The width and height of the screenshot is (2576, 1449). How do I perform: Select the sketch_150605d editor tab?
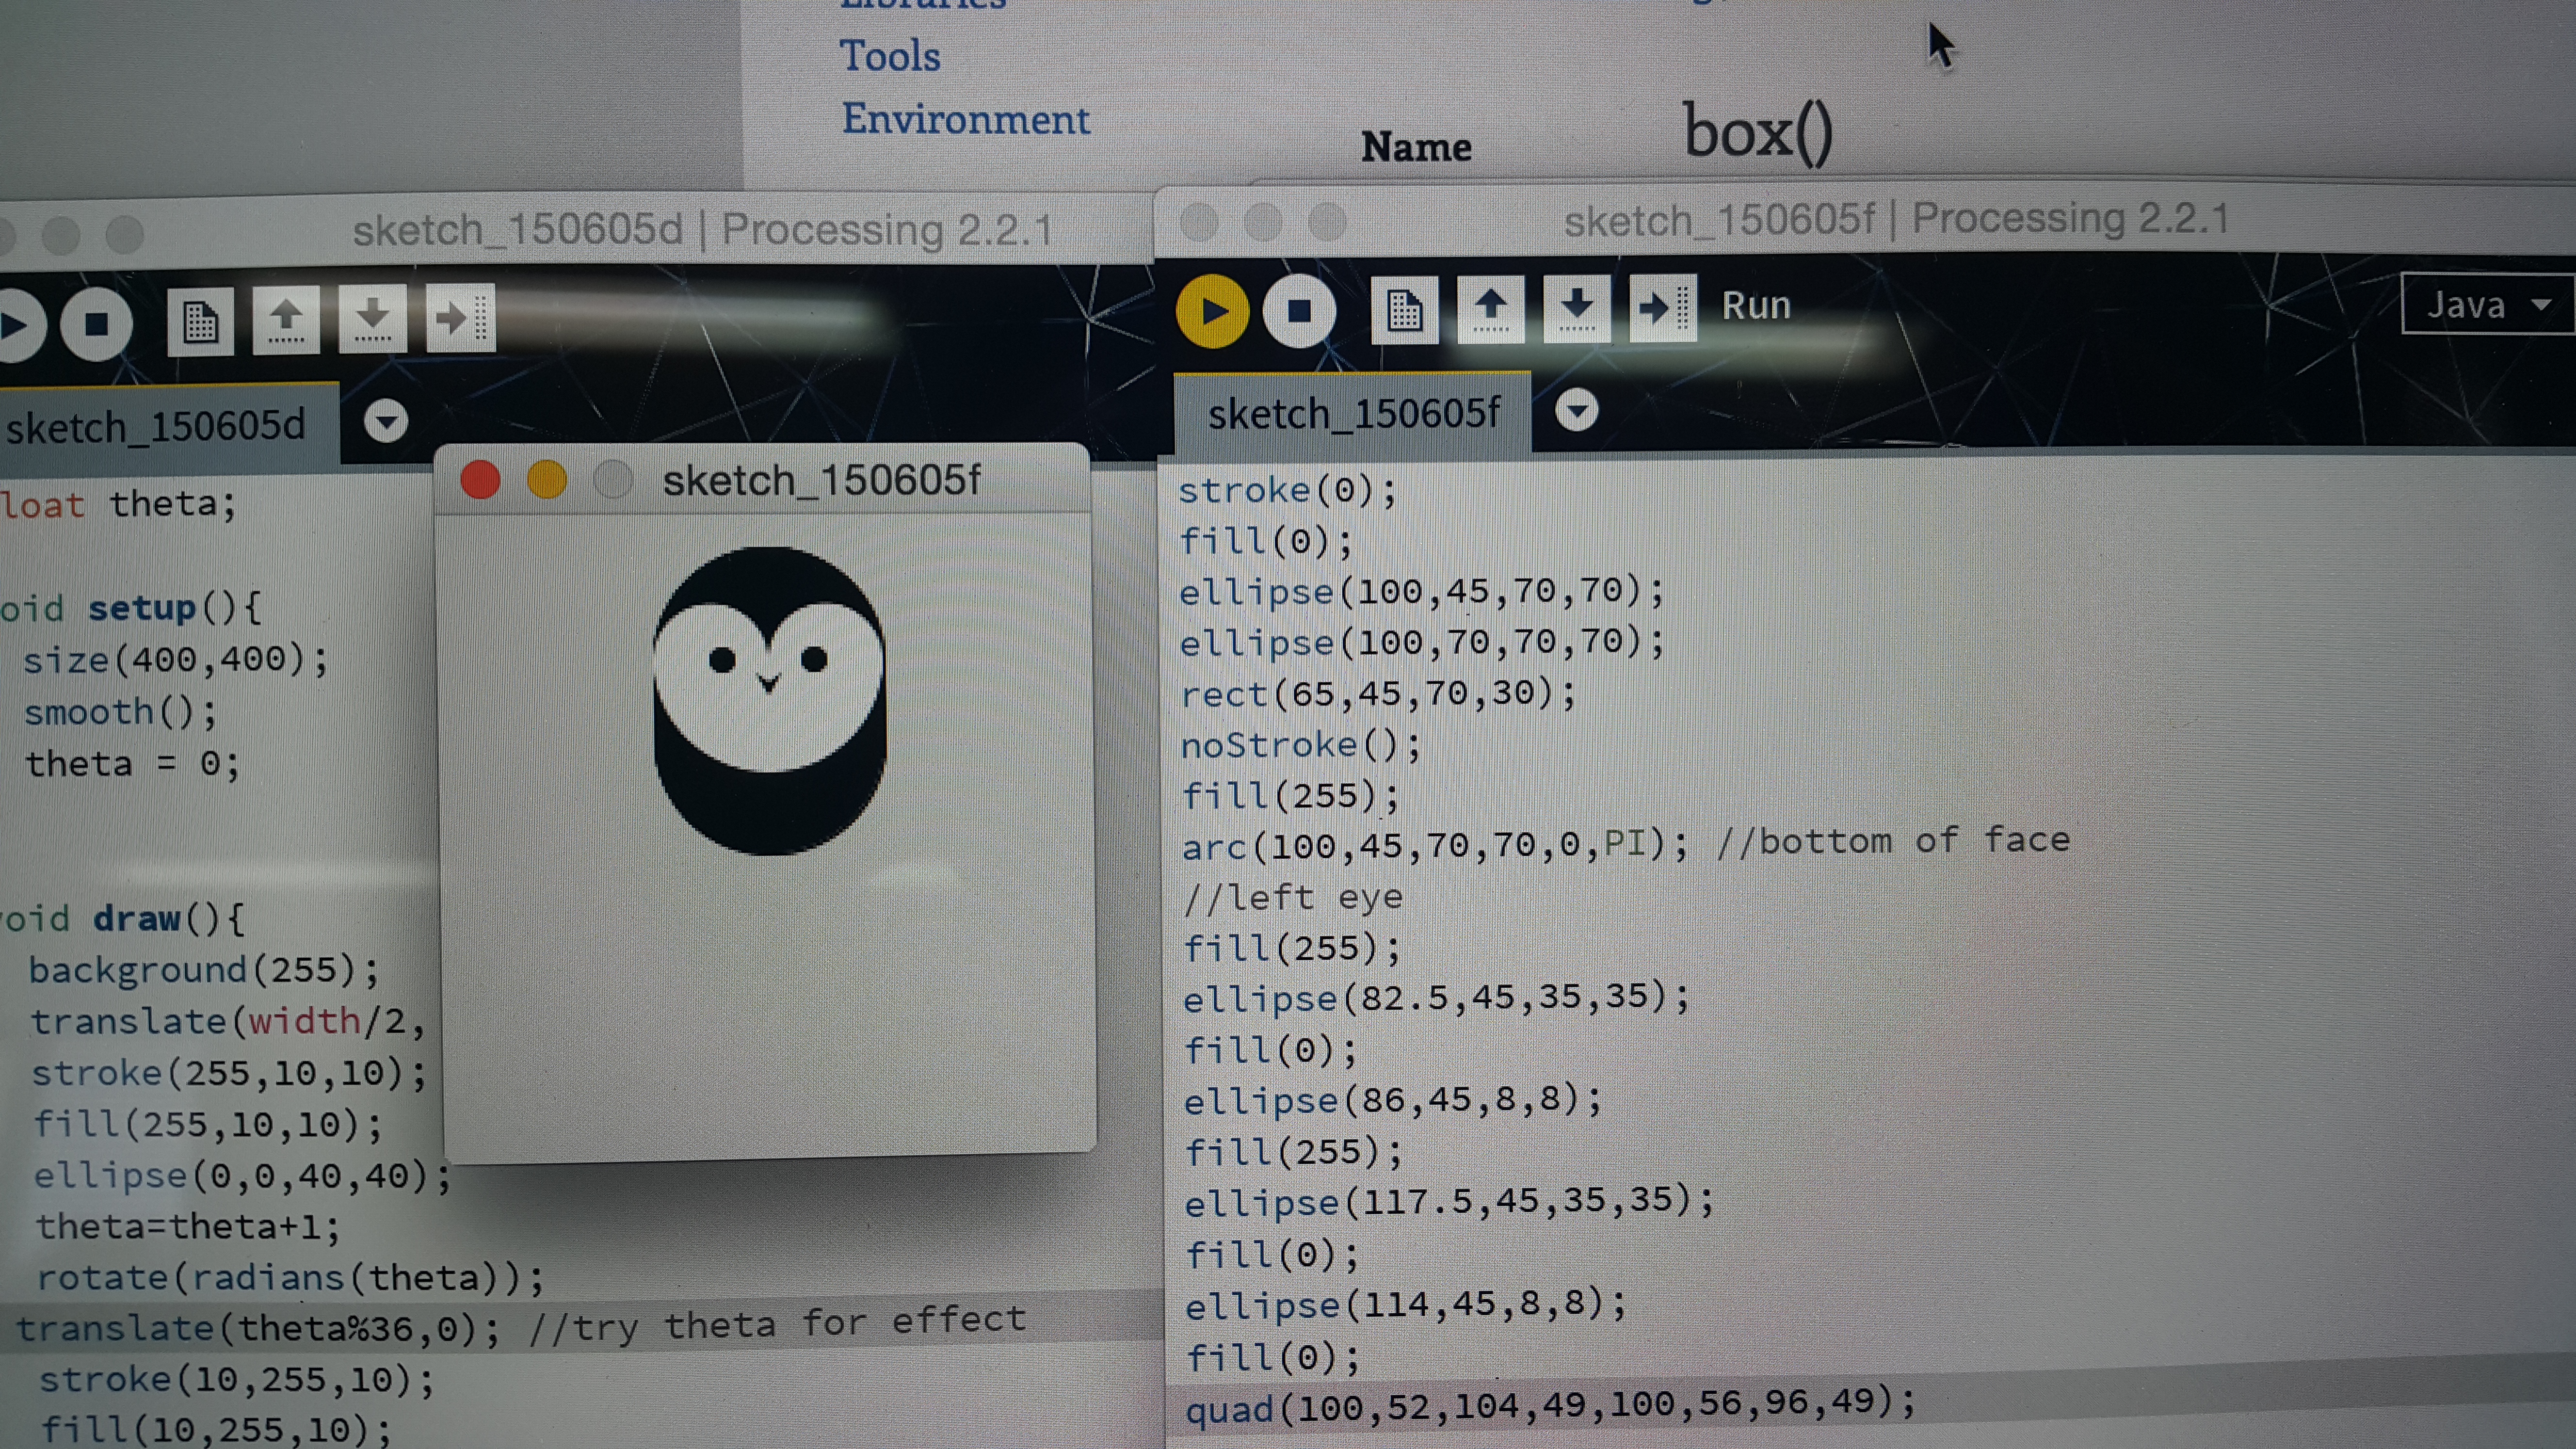(160, 426)
